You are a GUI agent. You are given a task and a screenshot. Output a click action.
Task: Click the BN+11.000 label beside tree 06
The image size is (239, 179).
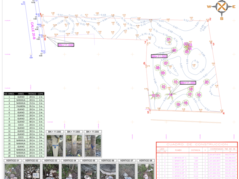coord(159,56)
